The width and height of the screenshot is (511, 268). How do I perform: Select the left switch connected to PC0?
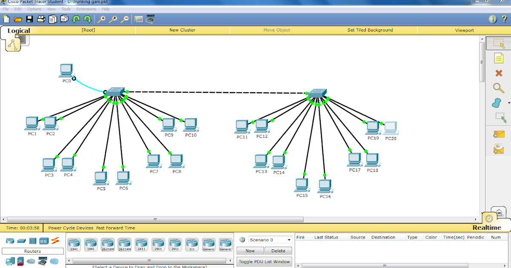pos(115,92)
